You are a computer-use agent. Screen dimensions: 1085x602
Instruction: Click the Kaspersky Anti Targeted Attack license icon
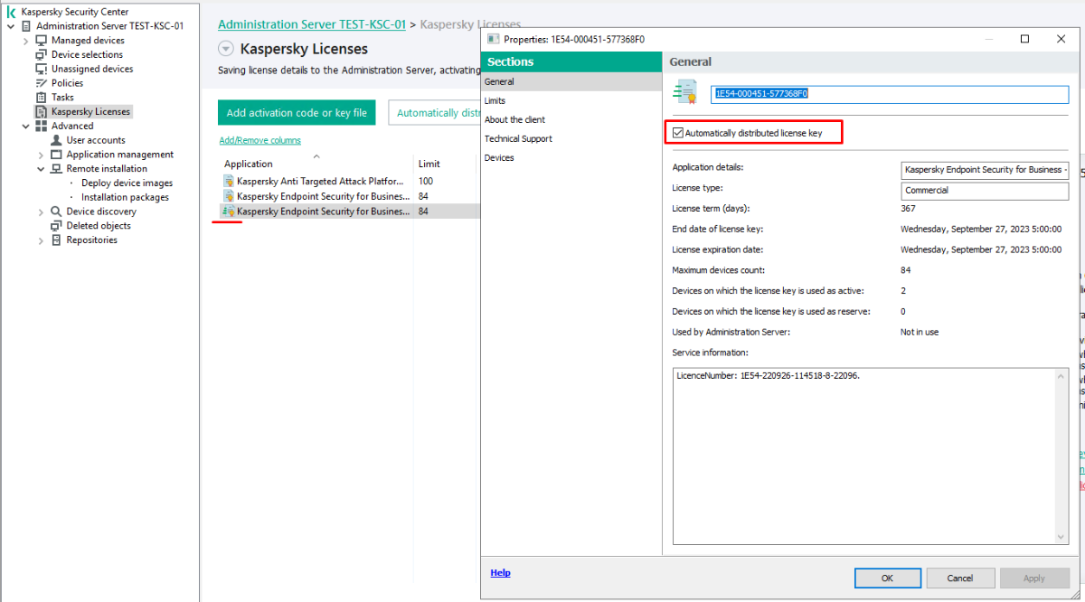(229, 182)
